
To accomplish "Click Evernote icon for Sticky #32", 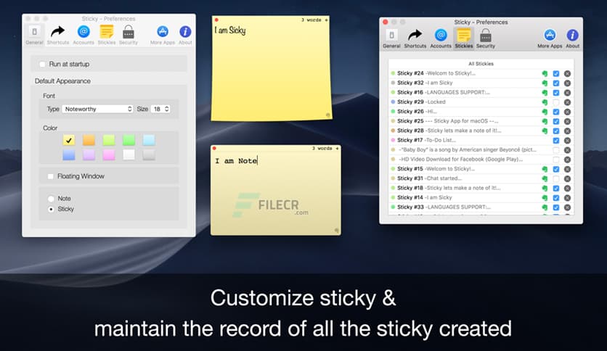I will point(545,83).
